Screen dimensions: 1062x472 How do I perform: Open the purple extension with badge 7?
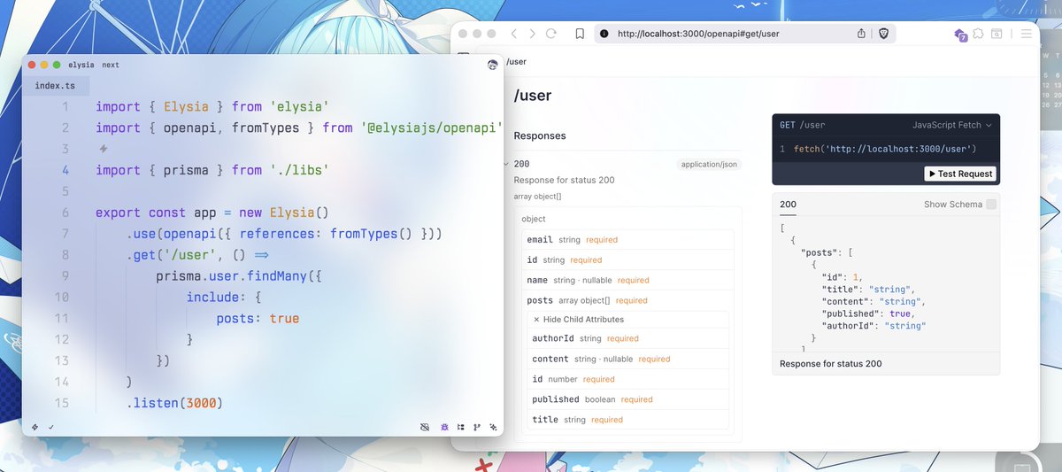pyautogui.click(x=960, y=35)
